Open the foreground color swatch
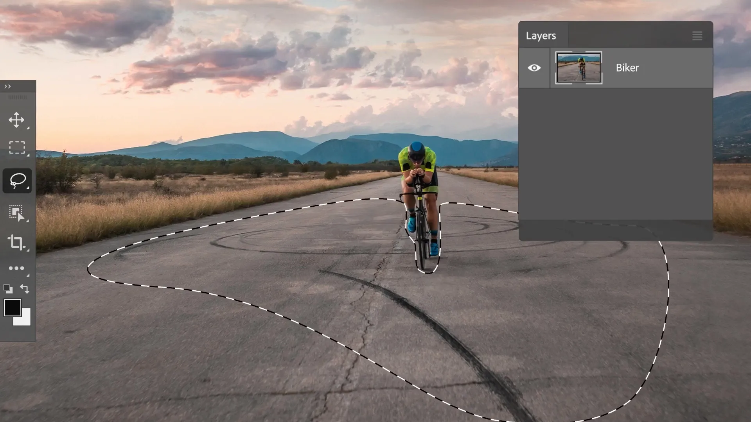This screenshot has height=422, width=751. (x=12, y=308)
